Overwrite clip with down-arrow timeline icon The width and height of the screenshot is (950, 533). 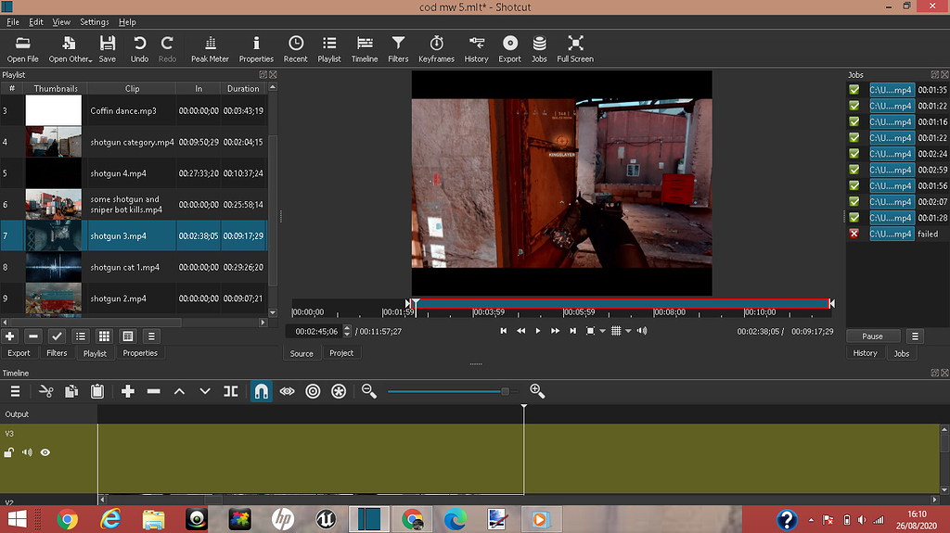(205, 391)
